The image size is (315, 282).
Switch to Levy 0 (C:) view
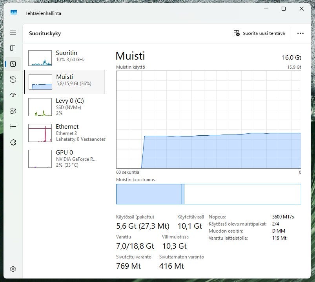(64, 106)
